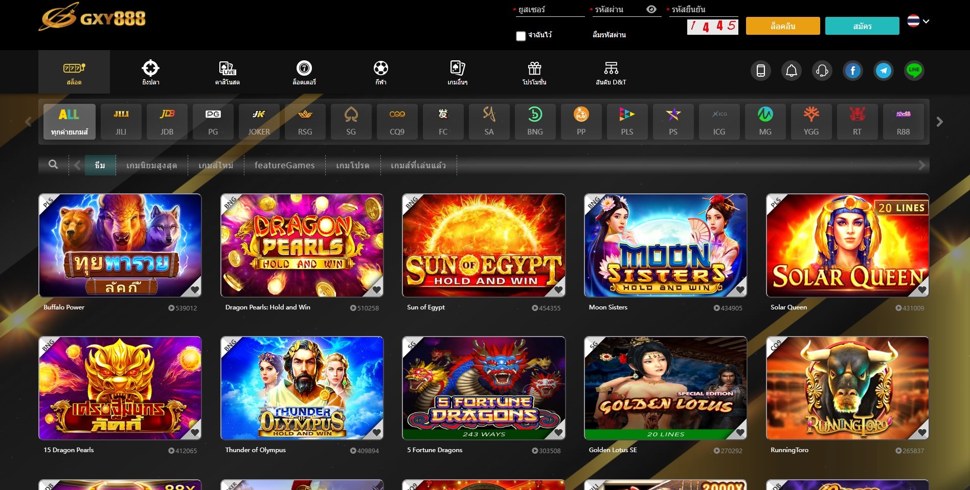Viewport: 970px width, 490px height.
Task: Favorite Dragon Pearls with heart icon
Action: [377, 290]
